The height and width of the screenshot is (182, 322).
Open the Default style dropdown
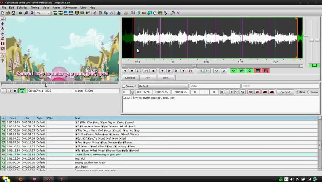tap(163, 86)
